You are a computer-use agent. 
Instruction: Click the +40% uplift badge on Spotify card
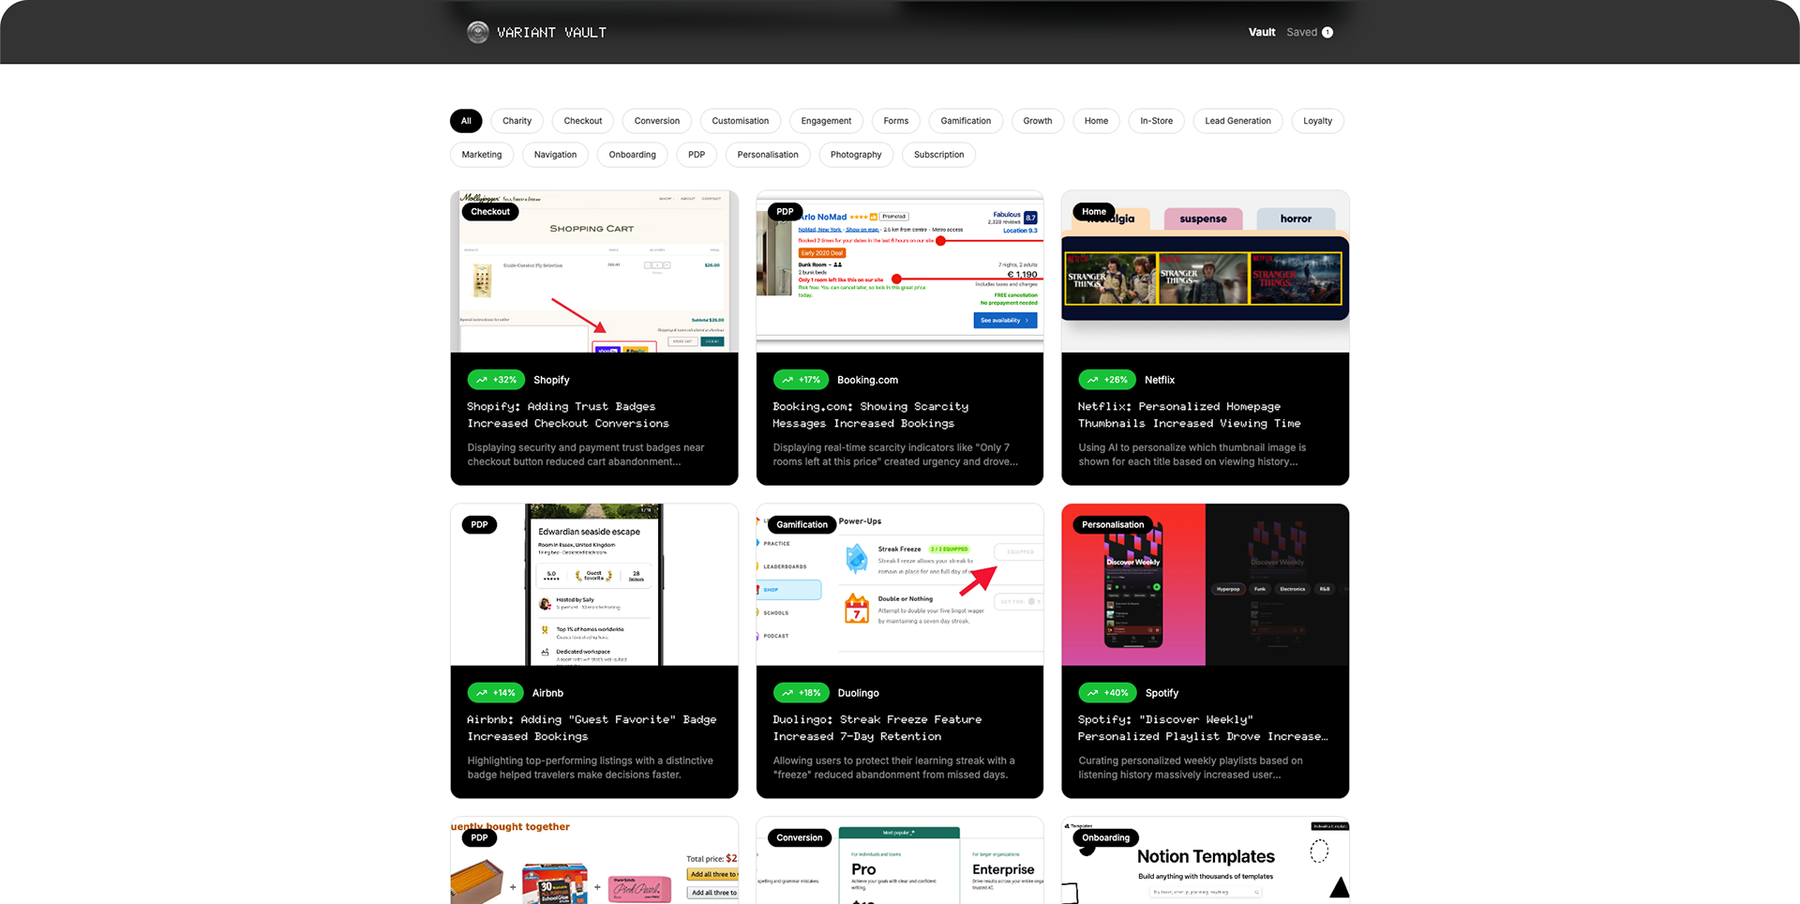pyautogui.click(x=1107, y=693)
